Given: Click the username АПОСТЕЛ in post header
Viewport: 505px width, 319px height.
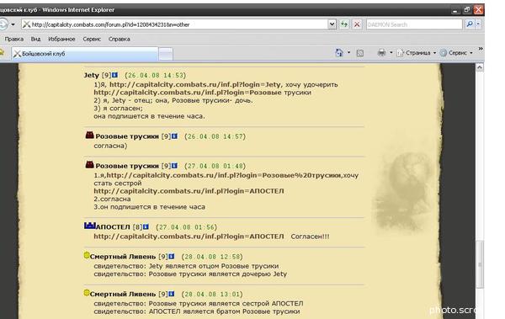Looking at the screenshot, I should tap(113, 227).
